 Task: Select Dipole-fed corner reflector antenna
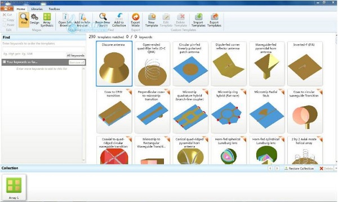[229, 64]
